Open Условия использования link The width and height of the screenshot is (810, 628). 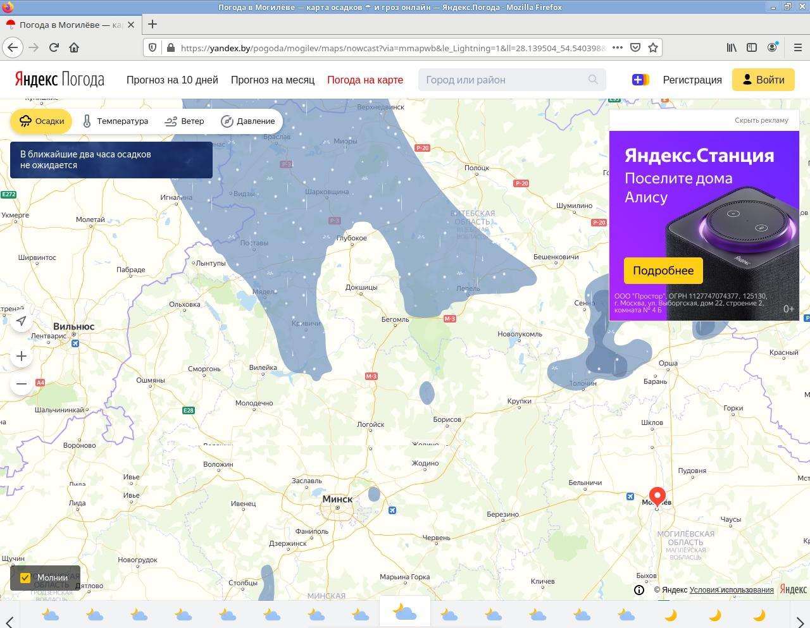pos(732,590)
